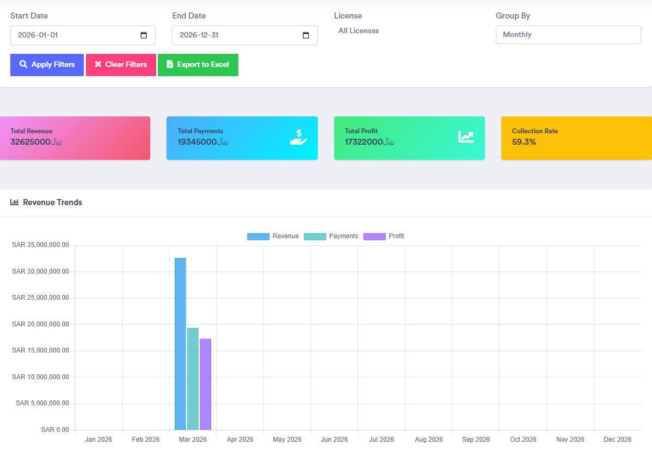Apply the selected filters
The height and width of the screenshot is (451, 652).
tap(47, 65)
